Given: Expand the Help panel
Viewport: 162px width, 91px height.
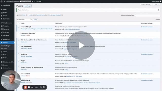Looking at the screenshot, I should (x=157, y=4).
